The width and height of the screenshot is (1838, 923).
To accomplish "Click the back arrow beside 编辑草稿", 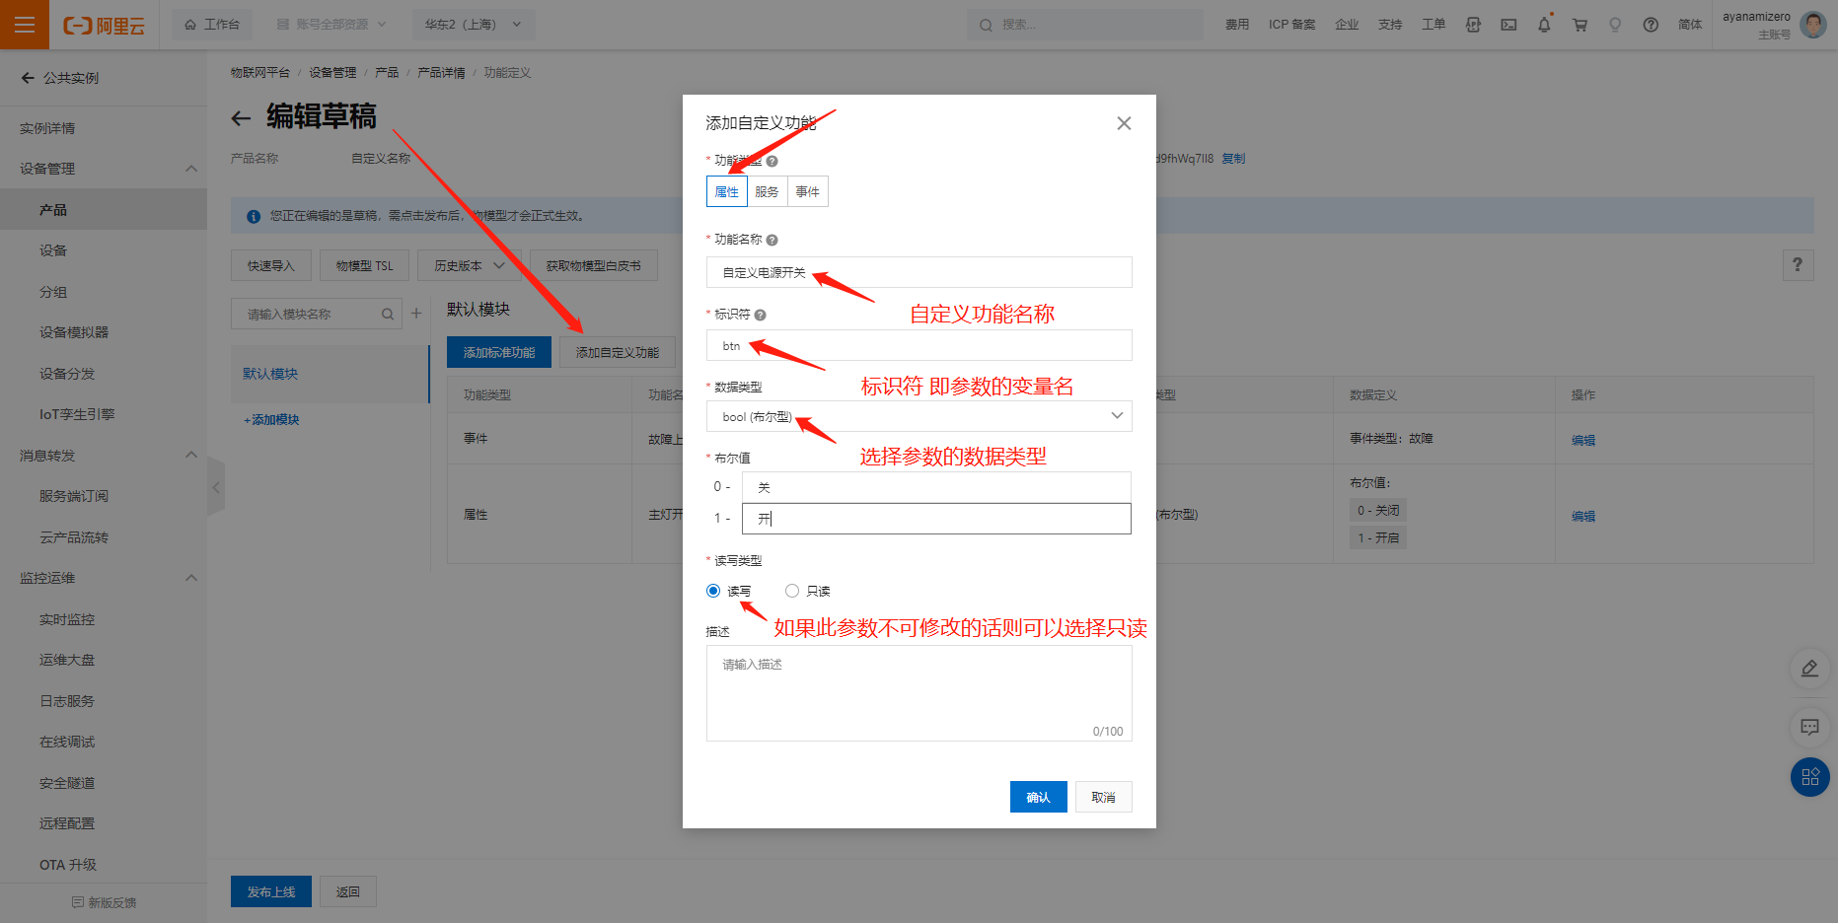I will tap(241, 118).
